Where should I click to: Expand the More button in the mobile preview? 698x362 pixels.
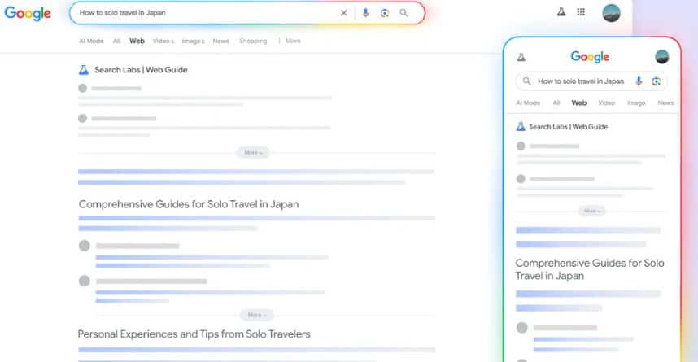coord(592,211)
